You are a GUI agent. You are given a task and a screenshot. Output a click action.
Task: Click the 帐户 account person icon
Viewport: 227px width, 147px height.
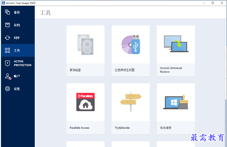pos(8,76)
